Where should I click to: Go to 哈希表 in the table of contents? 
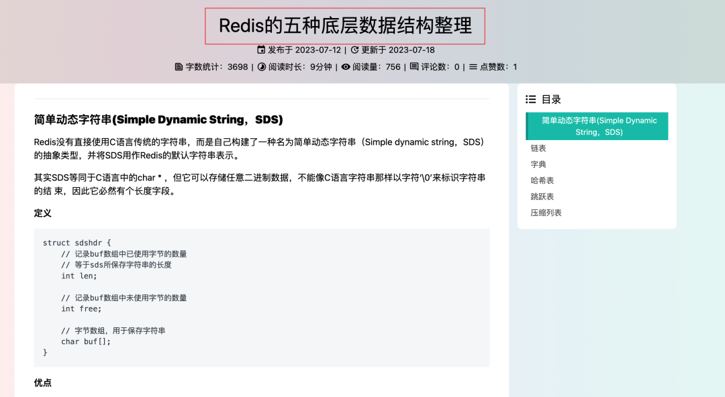click(542, 180)
